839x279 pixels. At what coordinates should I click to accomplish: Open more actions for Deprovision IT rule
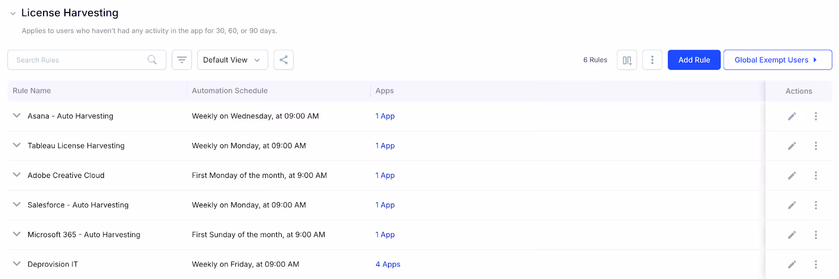[816, 264]
